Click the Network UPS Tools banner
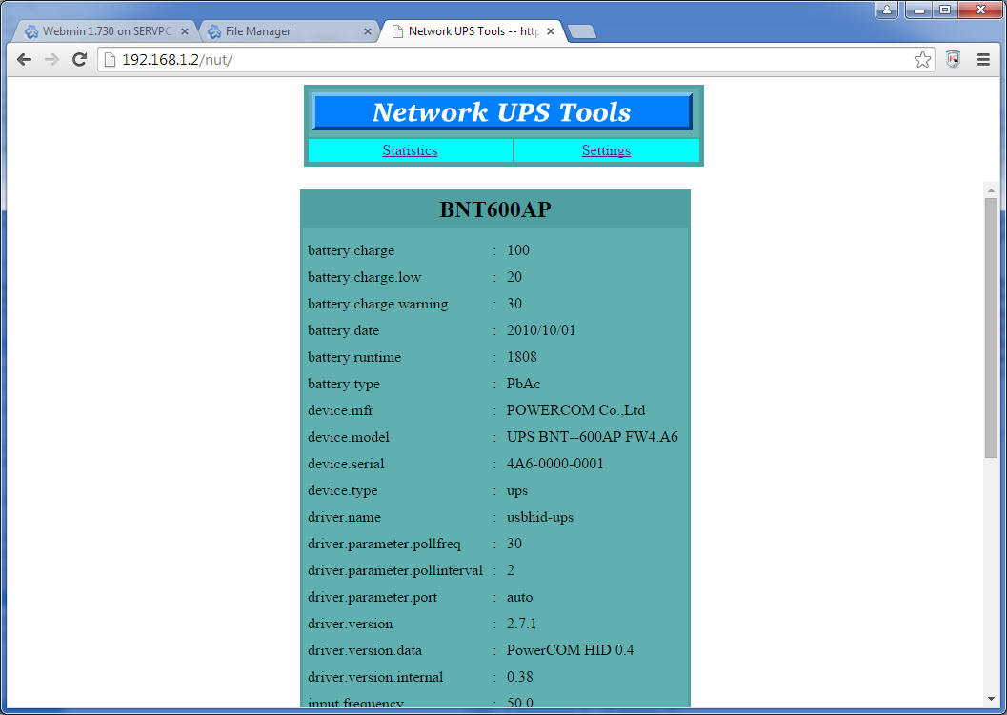Screen dimensions: 1007x715 tap(501, 111)
